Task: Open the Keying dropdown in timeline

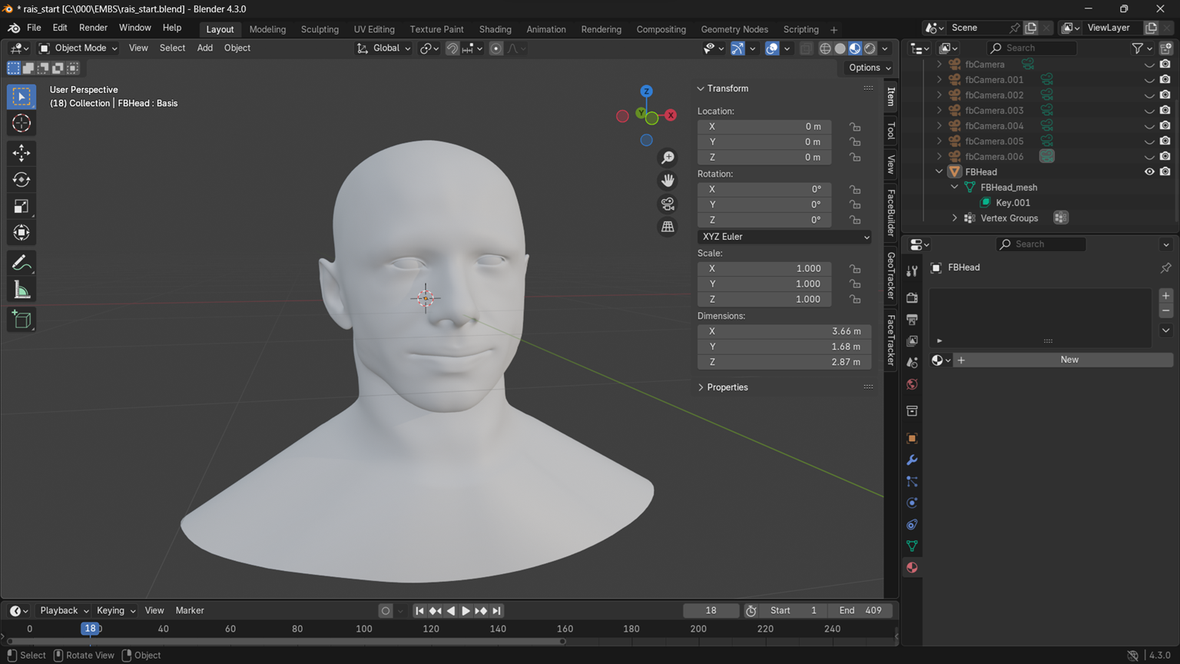Action: pyautogui.click(x=115, y=610)
